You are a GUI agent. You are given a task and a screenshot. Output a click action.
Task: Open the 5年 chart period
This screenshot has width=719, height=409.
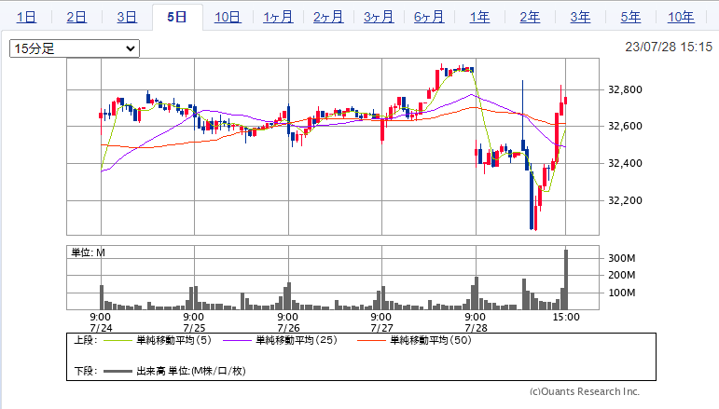click(631, 17)
